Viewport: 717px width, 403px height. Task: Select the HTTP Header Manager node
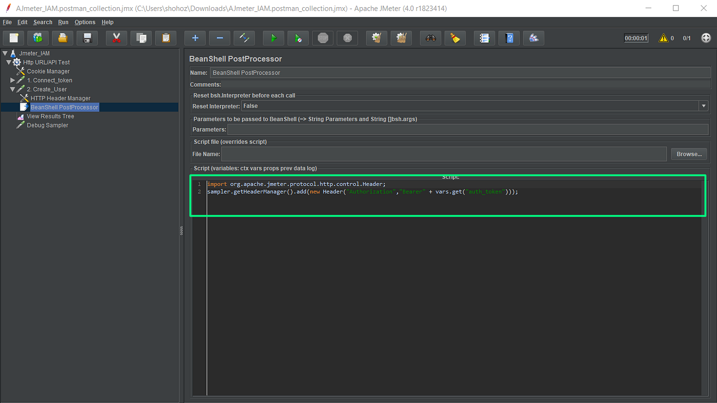coord(61,98)
